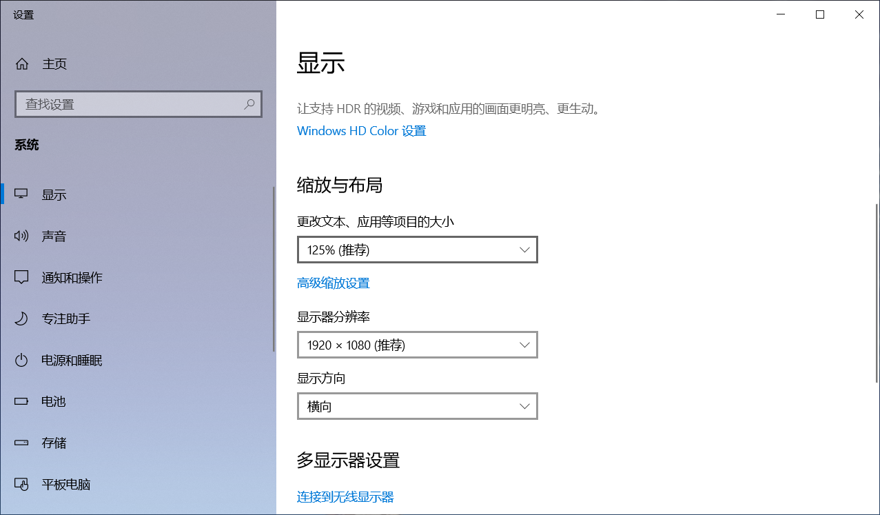Open Windows HD Color 设置 link

(362, 131)
